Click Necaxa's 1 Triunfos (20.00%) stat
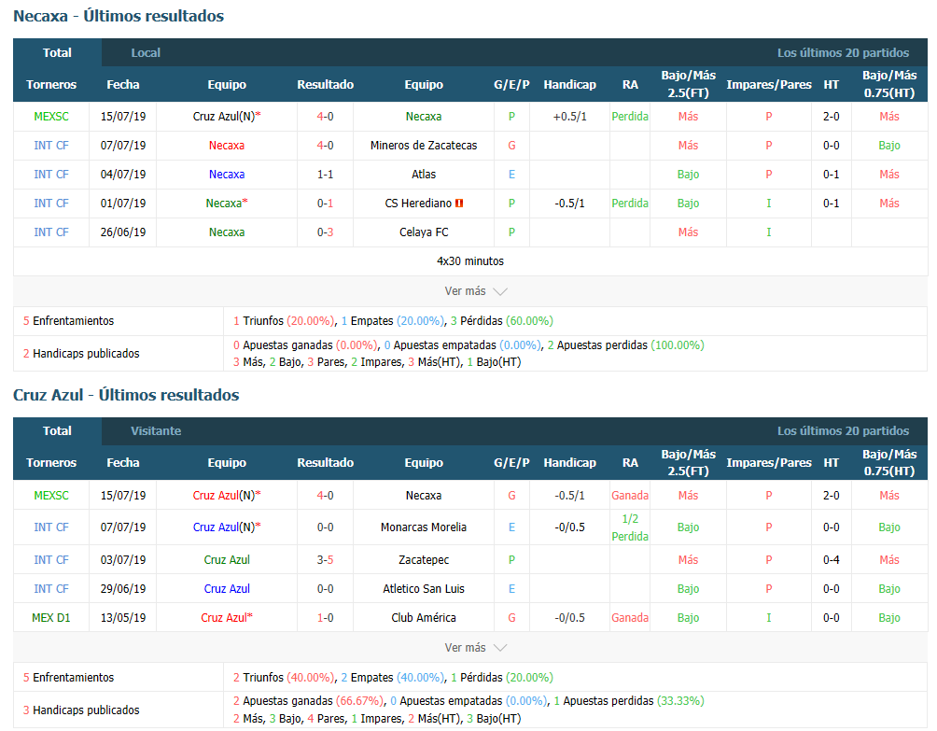This screenshot has width=937, height=731. coord(284,321)
